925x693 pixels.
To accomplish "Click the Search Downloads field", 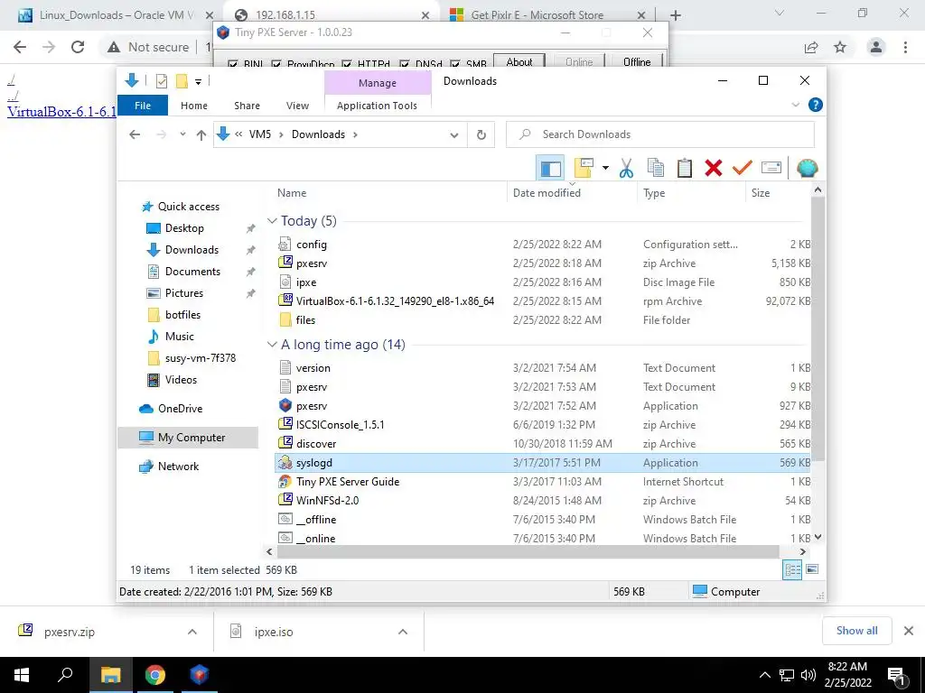I will point(660,134).
